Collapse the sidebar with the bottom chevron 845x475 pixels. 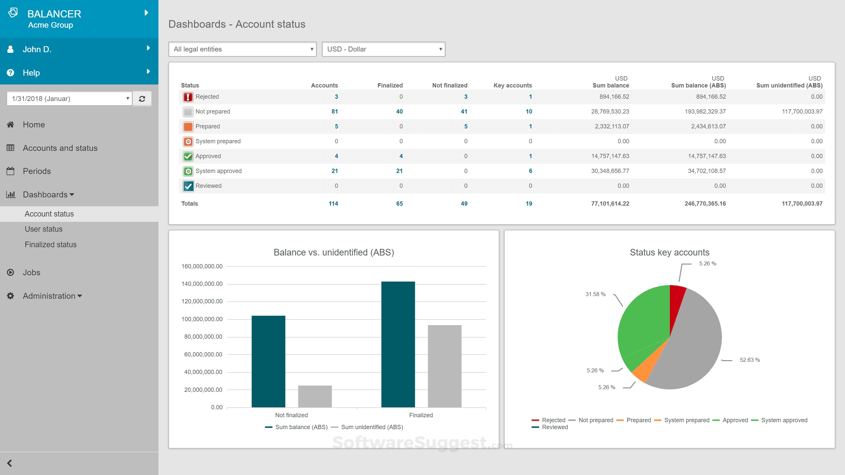pos(9,462)
